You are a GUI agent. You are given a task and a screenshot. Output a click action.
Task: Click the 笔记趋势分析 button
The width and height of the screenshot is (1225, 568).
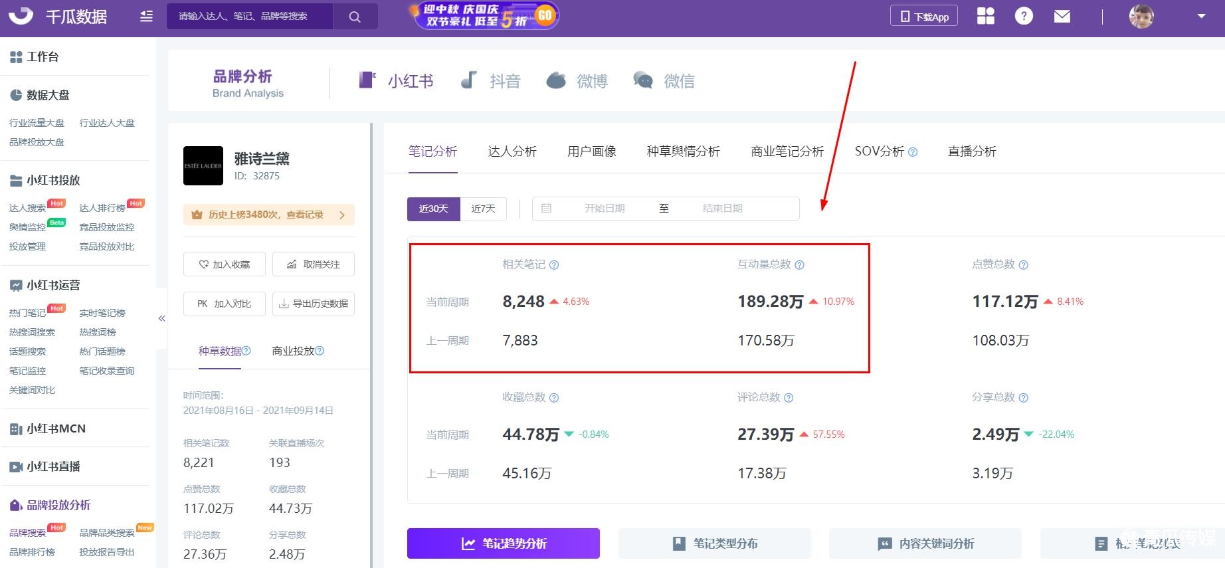point(503,543)
